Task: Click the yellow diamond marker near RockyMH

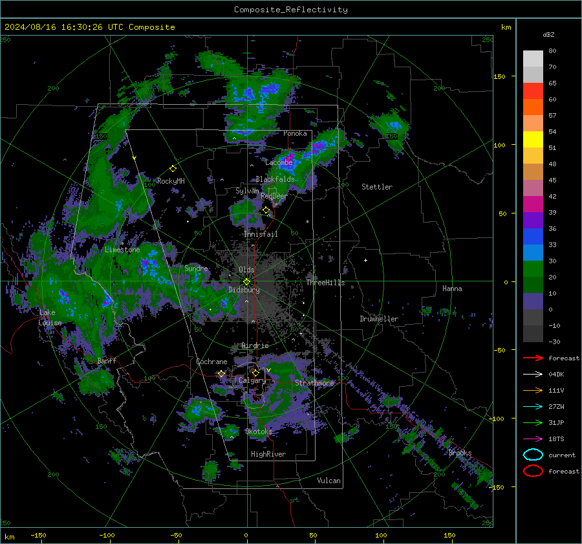Action: click(x=173, y=169)
